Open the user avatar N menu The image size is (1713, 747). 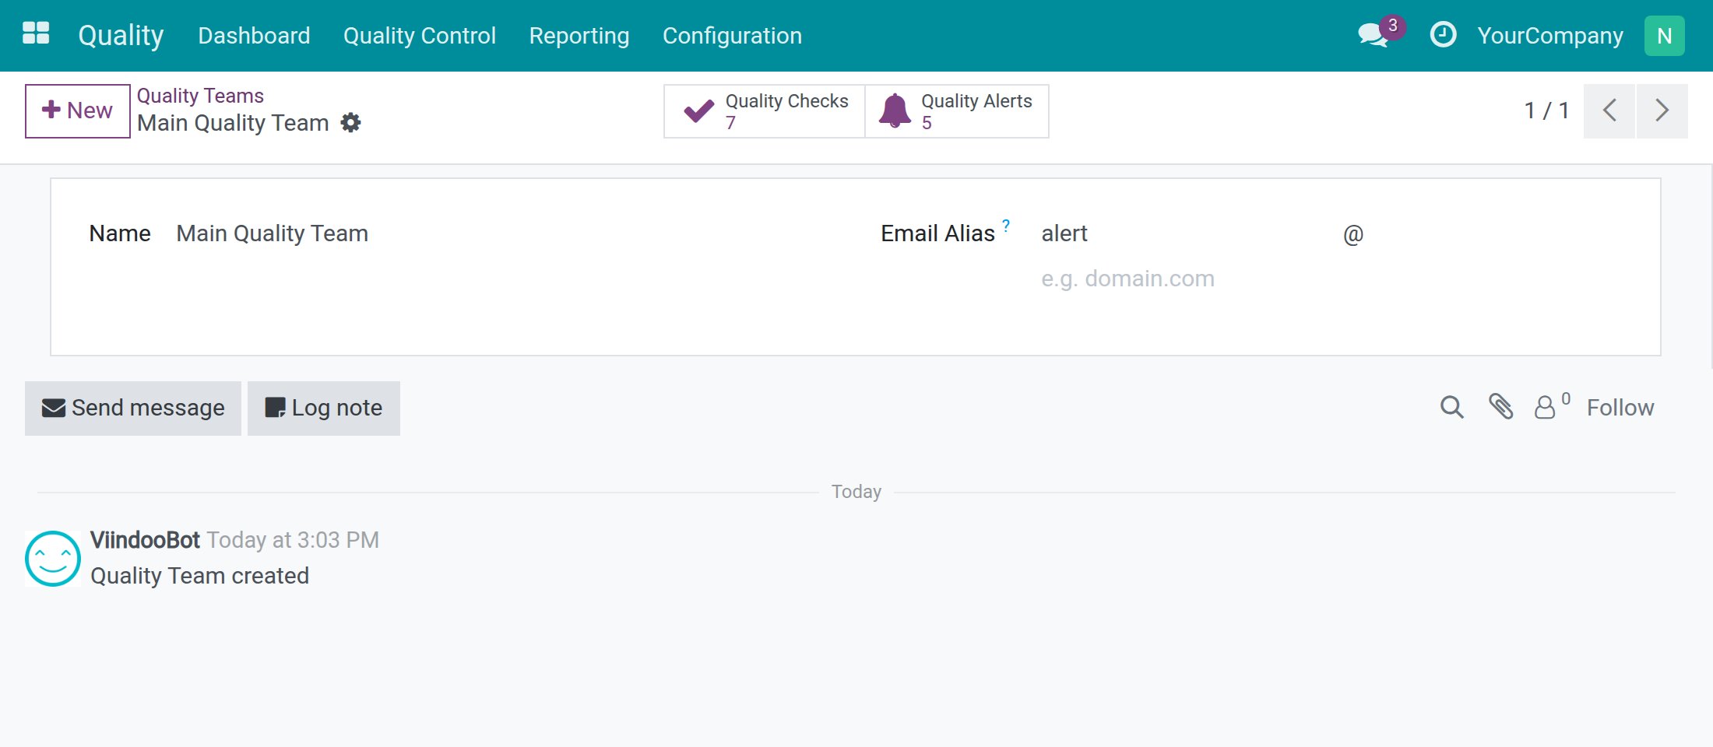pos(1664,36)
